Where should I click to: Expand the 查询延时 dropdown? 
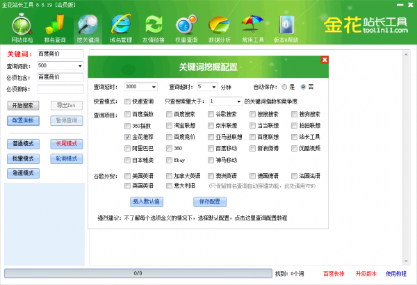tap(154, 87)
